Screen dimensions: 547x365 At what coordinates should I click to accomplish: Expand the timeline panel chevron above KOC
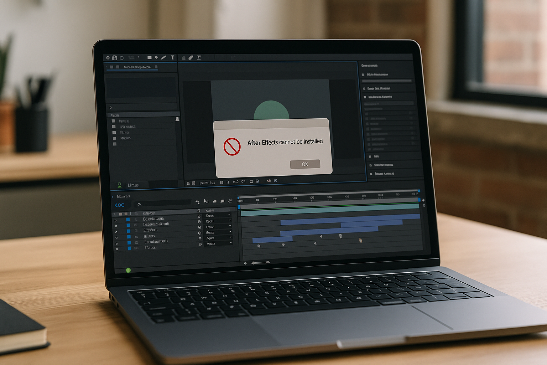pos(113,197)
